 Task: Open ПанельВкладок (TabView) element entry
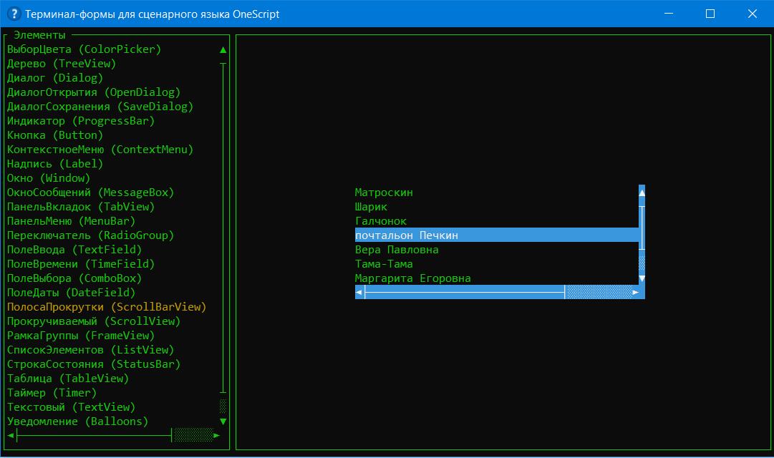pyautogui.click(x=80, y=207)
